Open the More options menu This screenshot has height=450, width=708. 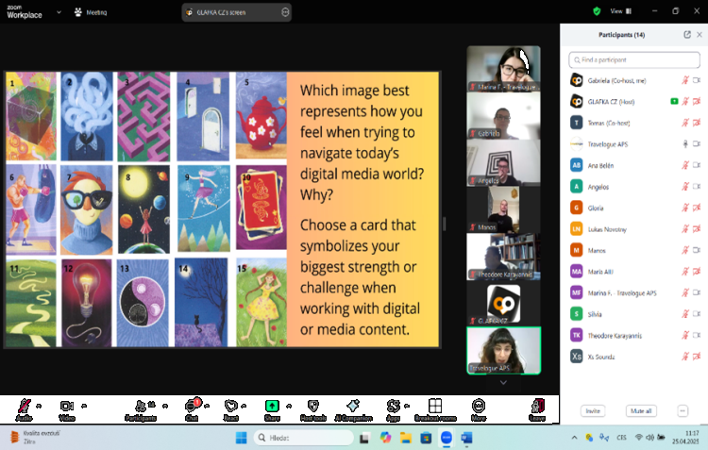click(479, 408)
